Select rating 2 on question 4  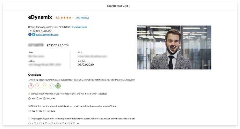coord(35,123)
